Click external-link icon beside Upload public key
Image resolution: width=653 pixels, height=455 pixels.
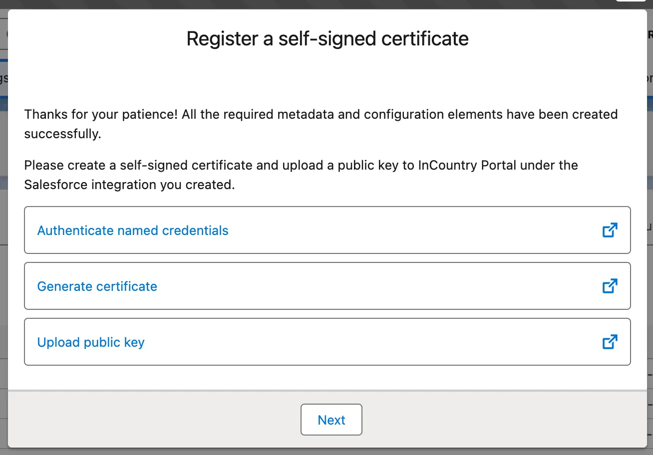point(610,342)
